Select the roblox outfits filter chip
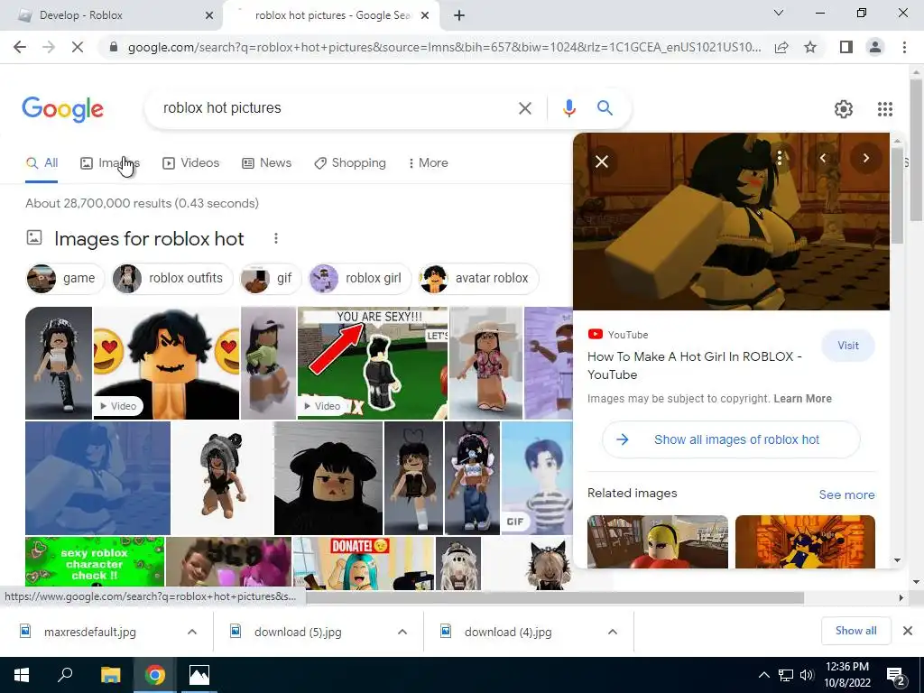Image resolution: width=924 pixels, height=693 pixels. pyautogui.click(x=172, y=278)
